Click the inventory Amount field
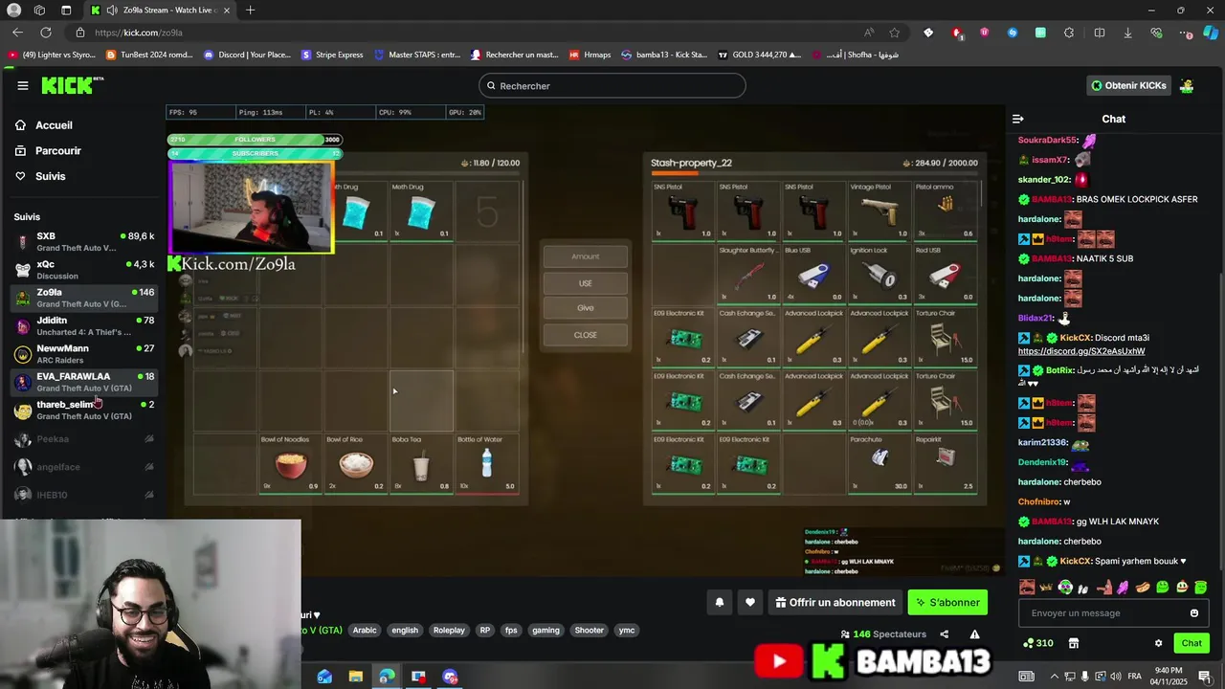This screenshot has height=689, width=1225. (x=586, y=256)
